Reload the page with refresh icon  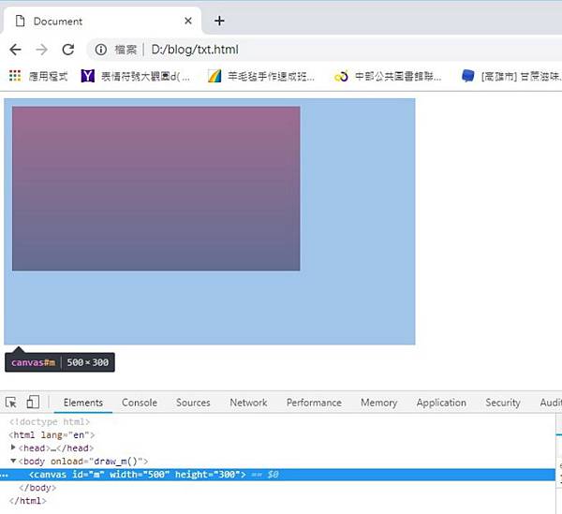pyautogui.click(x=67, y=50)
